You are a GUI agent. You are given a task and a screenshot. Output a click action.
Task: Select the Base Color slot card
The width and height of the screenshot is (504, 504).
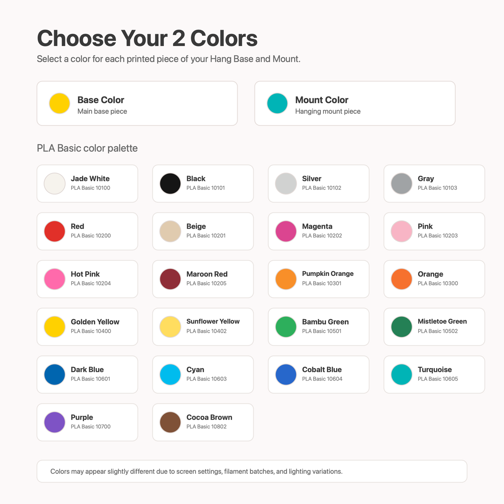point(137,103)
